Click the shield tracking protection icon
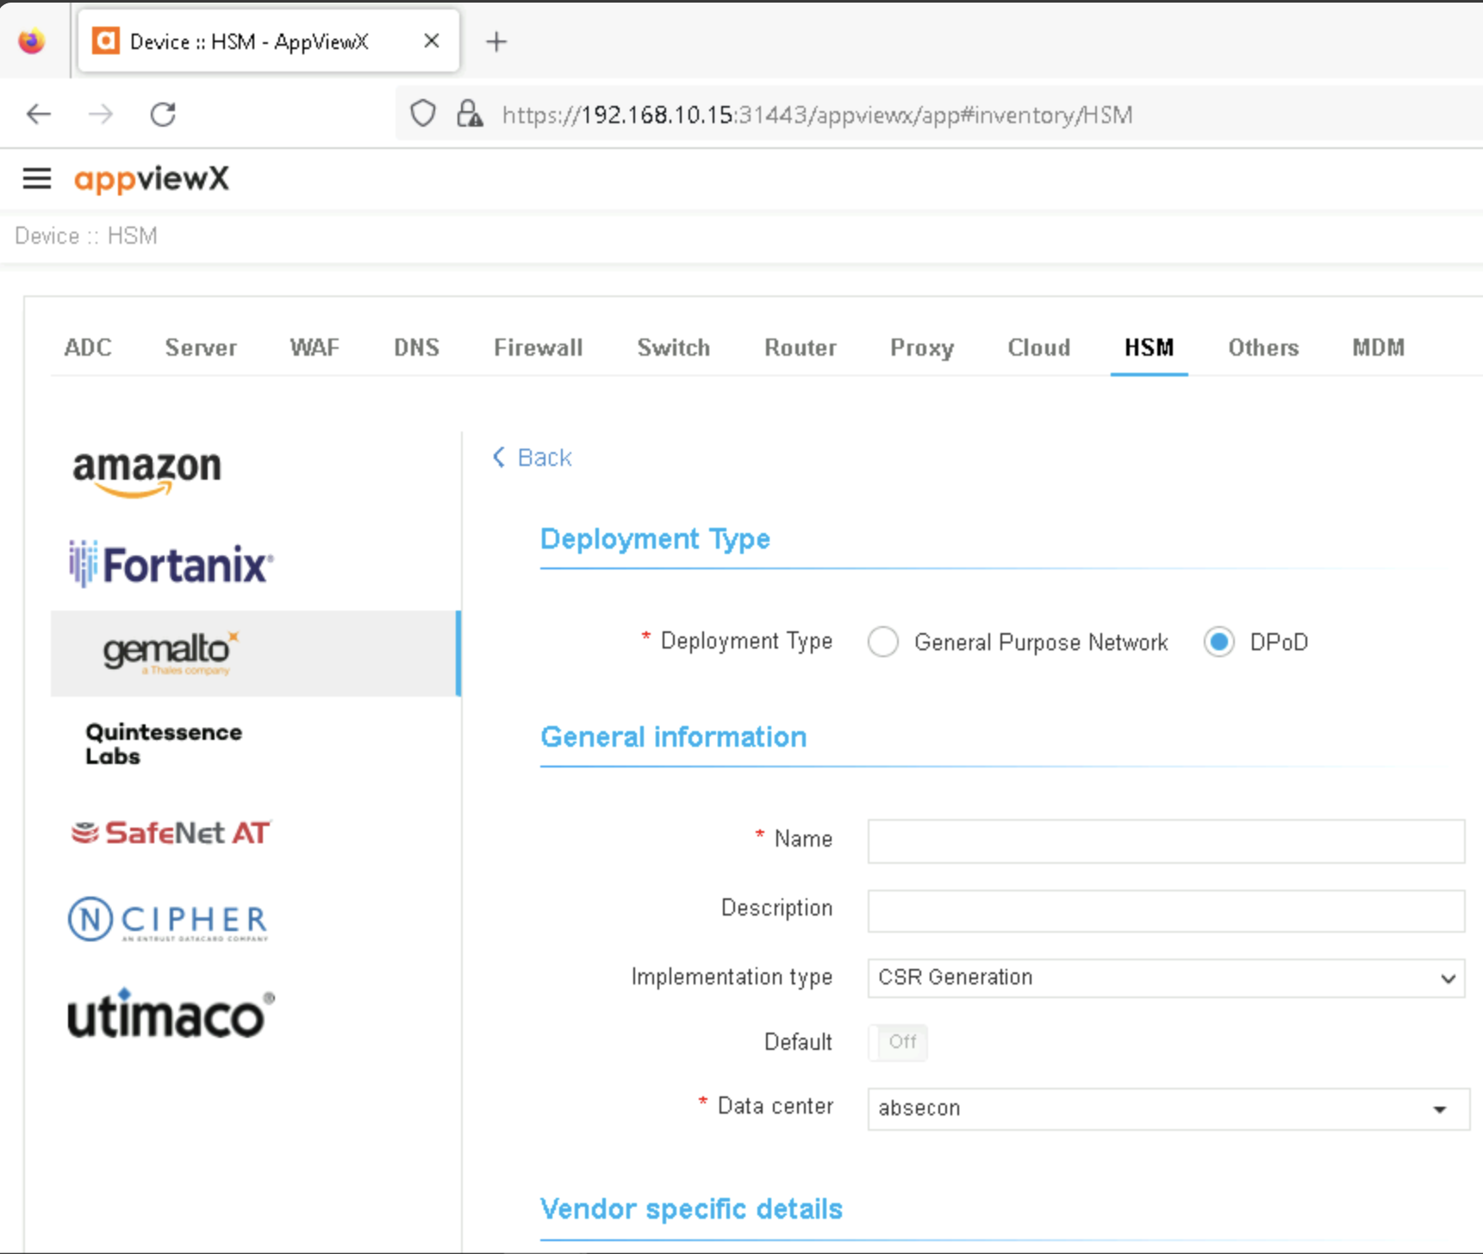This screenshot has height=1254, width=1483. 422,114
